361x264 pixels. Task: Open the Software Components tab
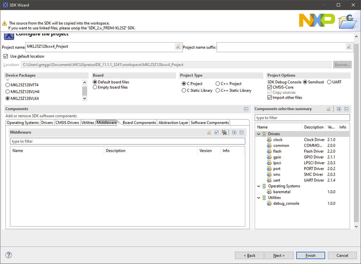coord(210,122)
